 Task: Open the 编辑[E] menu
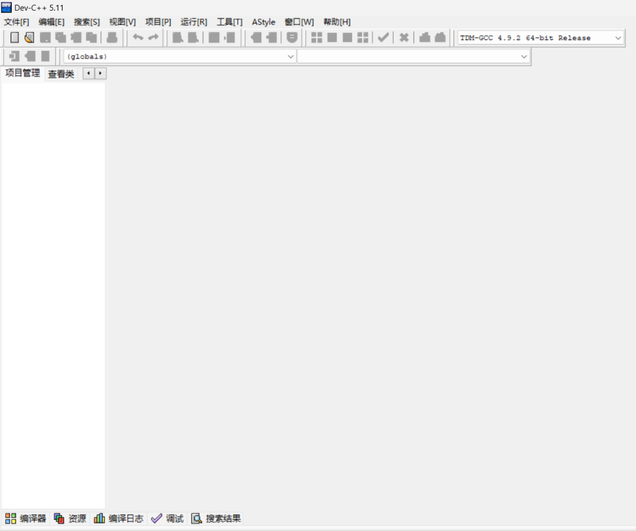[51, 22]
